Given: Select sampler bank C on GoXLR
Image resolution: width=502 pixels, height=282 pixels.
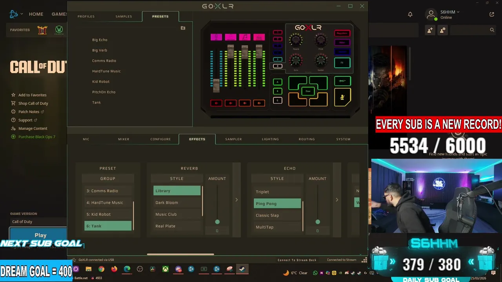Looking at the screenshot, I should click(x=278, y=100).
